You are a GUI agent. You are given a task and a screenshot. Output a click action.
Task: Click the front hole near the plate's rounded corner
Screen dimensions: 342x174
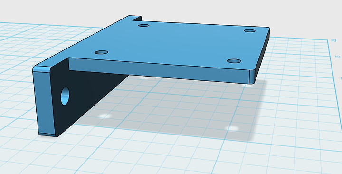point(234,61)
